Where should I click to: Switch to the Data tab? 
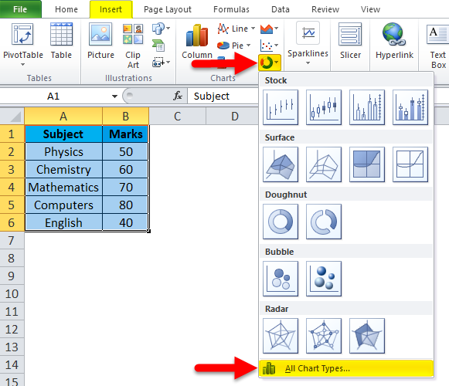[x=281, y=9]
